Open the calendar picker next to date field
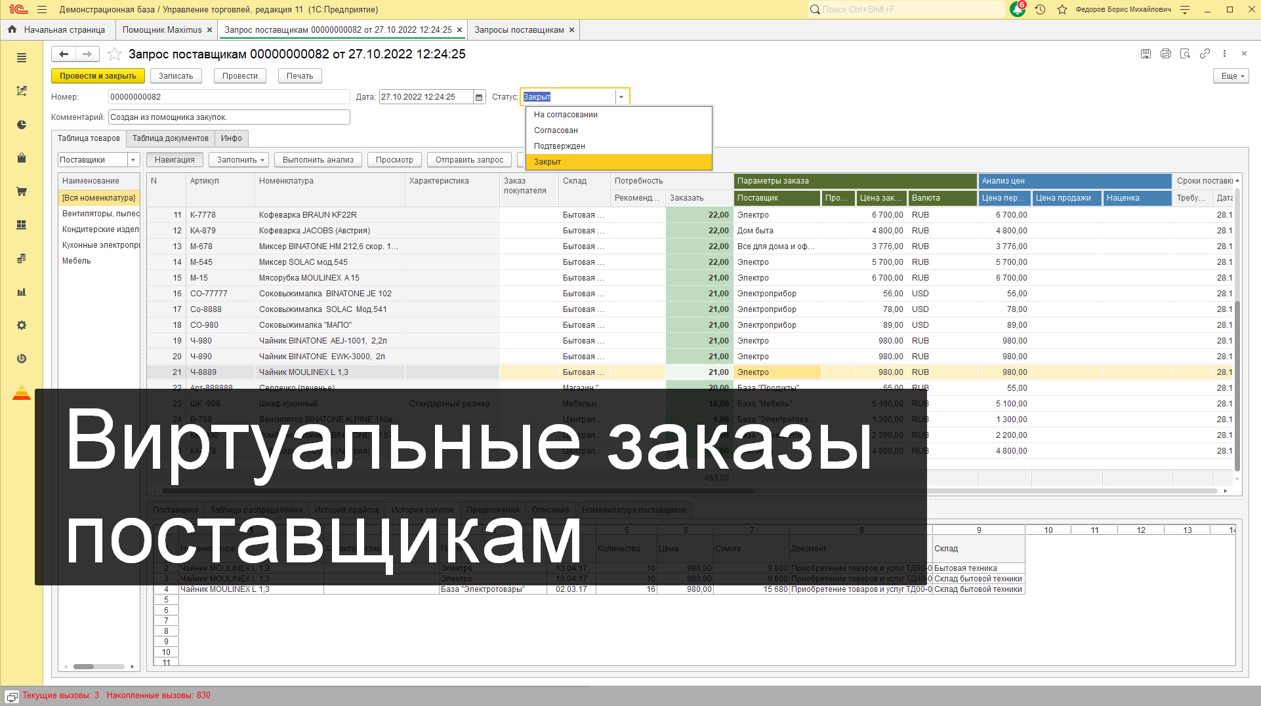1261x706 pixels. pyautogui.click(x=480, y=97)
